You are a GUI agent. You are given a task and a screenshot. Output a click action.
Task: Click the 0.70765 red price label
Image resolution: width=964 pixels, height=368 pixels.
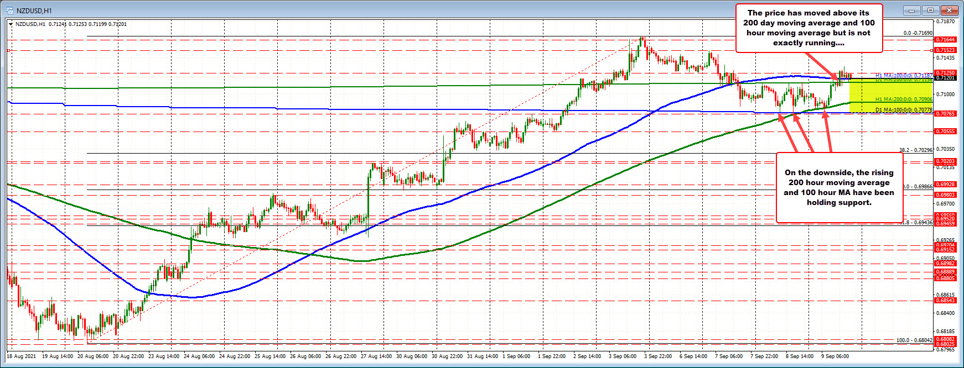pyautogui.click(x=945, y=113)
